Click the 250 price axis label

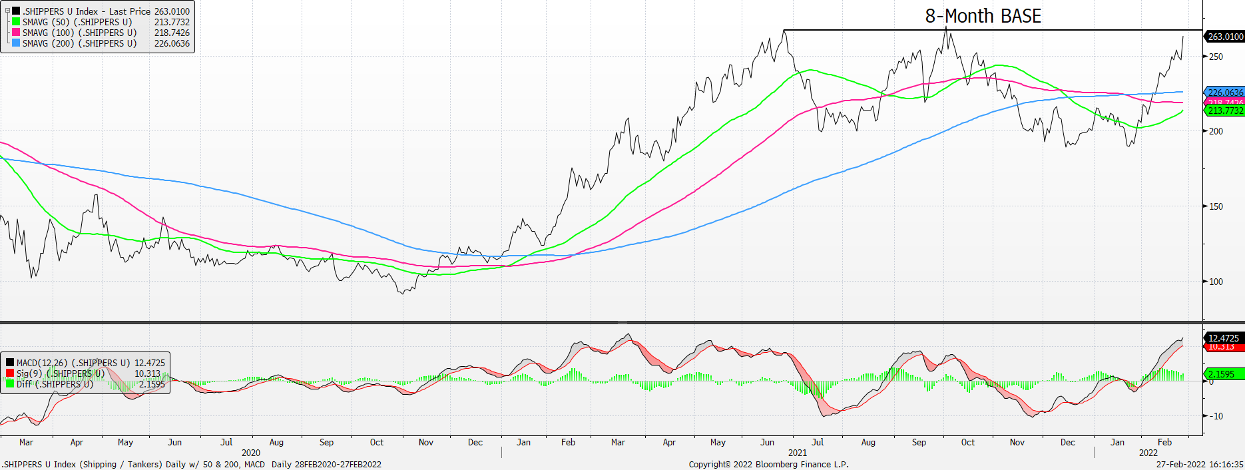pyautogui.click(x=1216, y=57)
